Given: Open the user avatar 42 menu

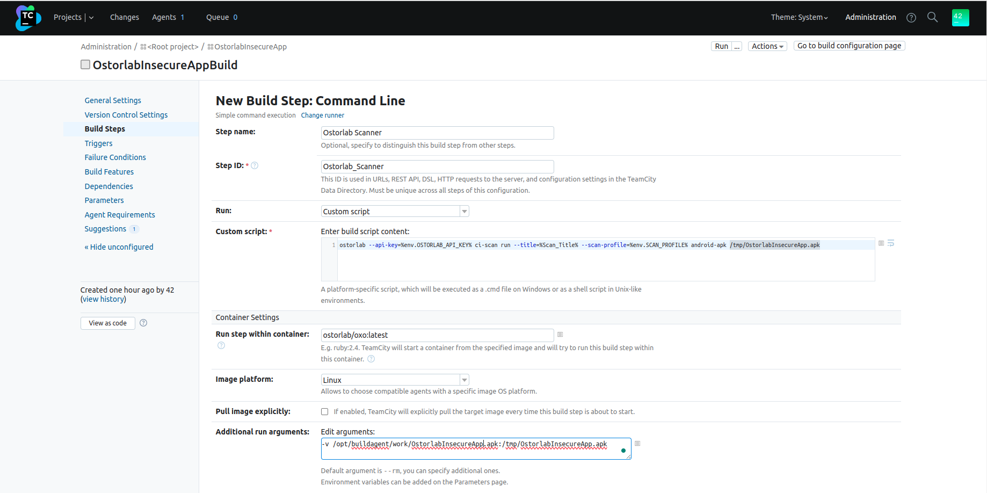Looking at the screenshot, I should point(960,18).
